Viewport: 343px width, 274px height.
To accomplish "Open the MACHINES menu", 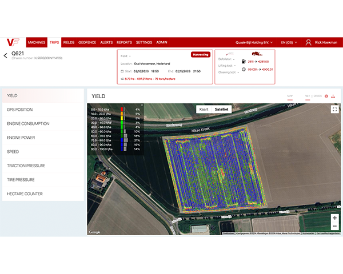I will [x=37, y=42].
